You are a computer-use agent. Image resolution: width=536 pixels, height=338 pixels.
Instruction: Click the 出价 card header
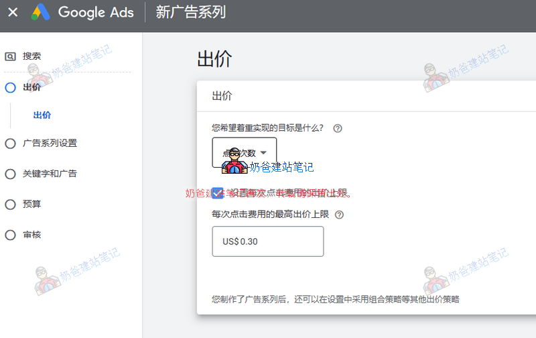(222, 96)
